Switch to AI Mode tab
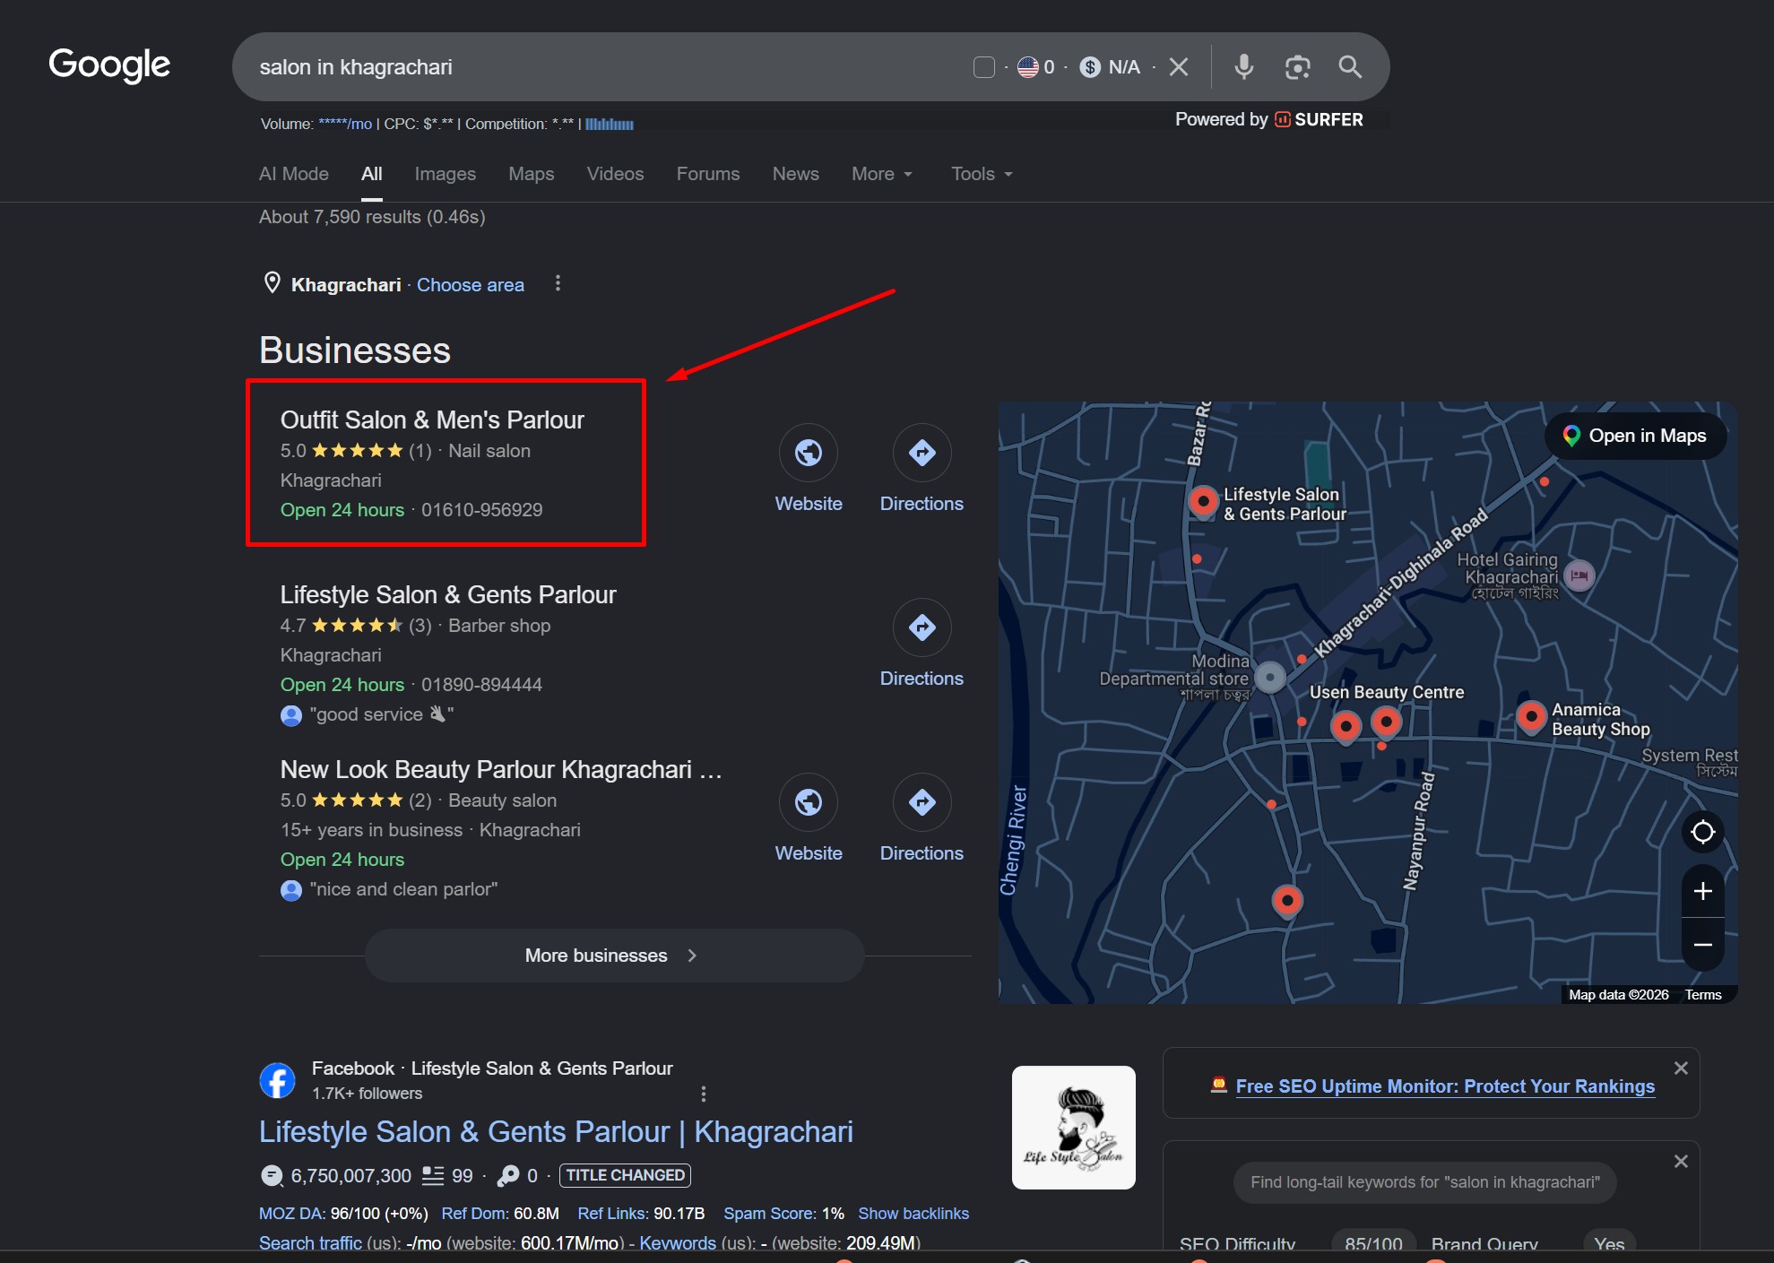The width and height of the screenshot is (1774, 1263). (294, 174)
